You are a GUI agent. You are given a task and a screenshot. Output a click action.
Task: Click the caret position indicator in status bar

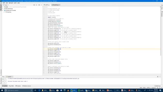tap(141, 88)
